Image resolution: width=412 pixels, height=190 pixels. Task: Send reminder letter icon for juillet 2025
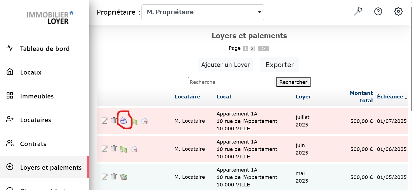pos(145,121)
